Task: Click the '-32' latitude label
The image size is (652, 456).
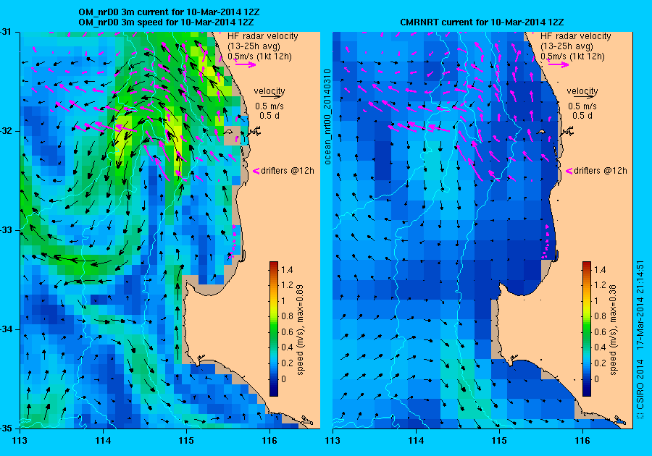Action: pyautogui.click(x=7, y=131)
